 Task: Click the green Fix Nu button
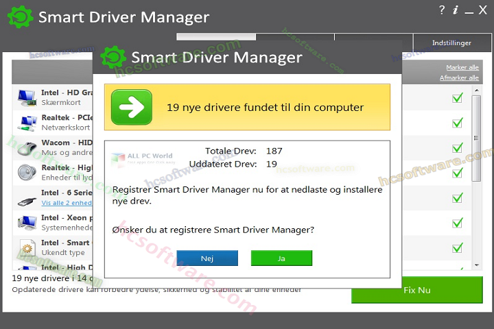coord(417,290)
